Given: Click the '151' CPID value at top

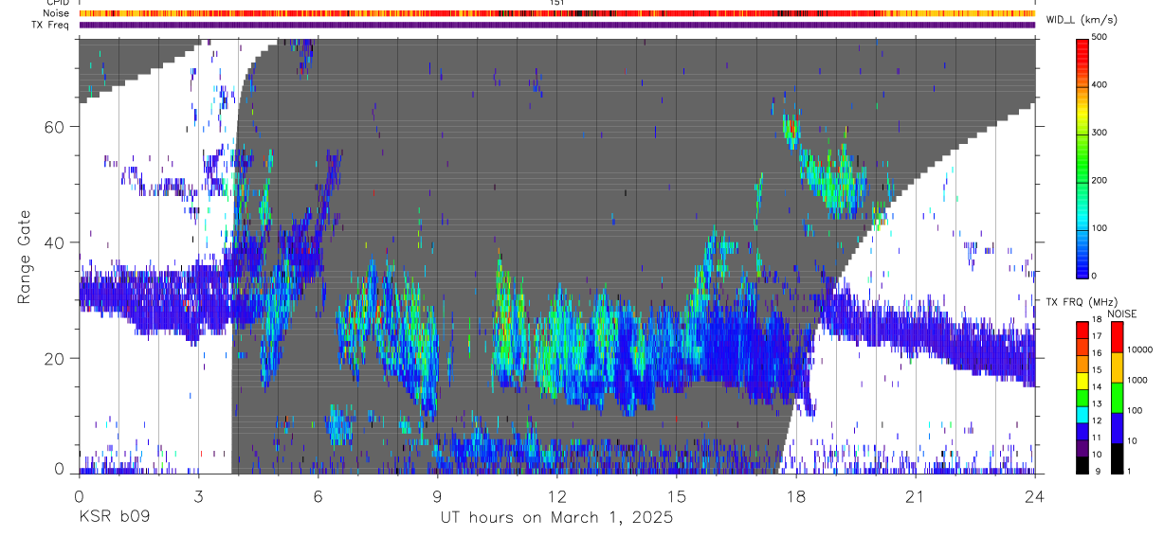Looking at the screenshot, I should coord(556,4).
